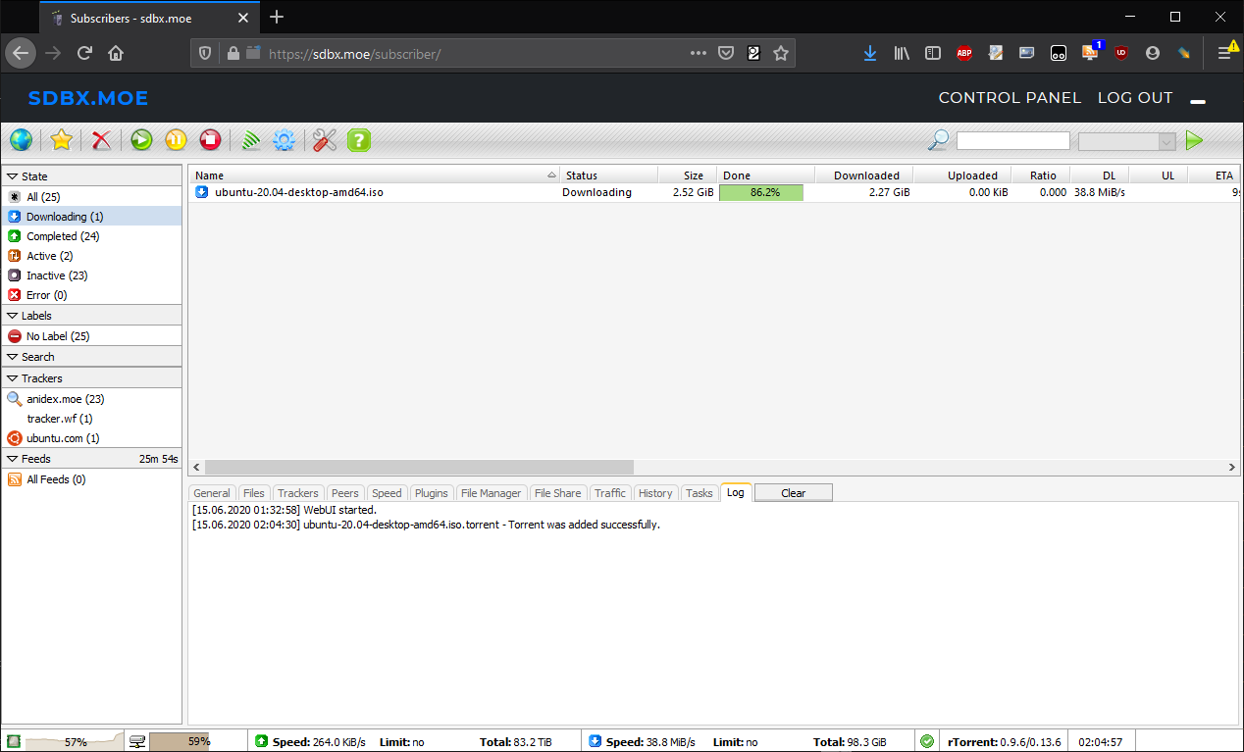1244x752 pixels.
Task: Select the Error (0) state filter
Action: pos(91,295)
